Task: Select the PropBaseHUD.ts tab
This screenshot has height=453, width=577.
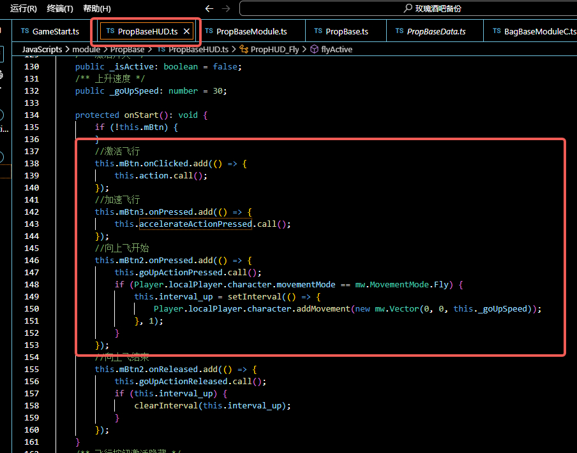Action: point(147,31)
